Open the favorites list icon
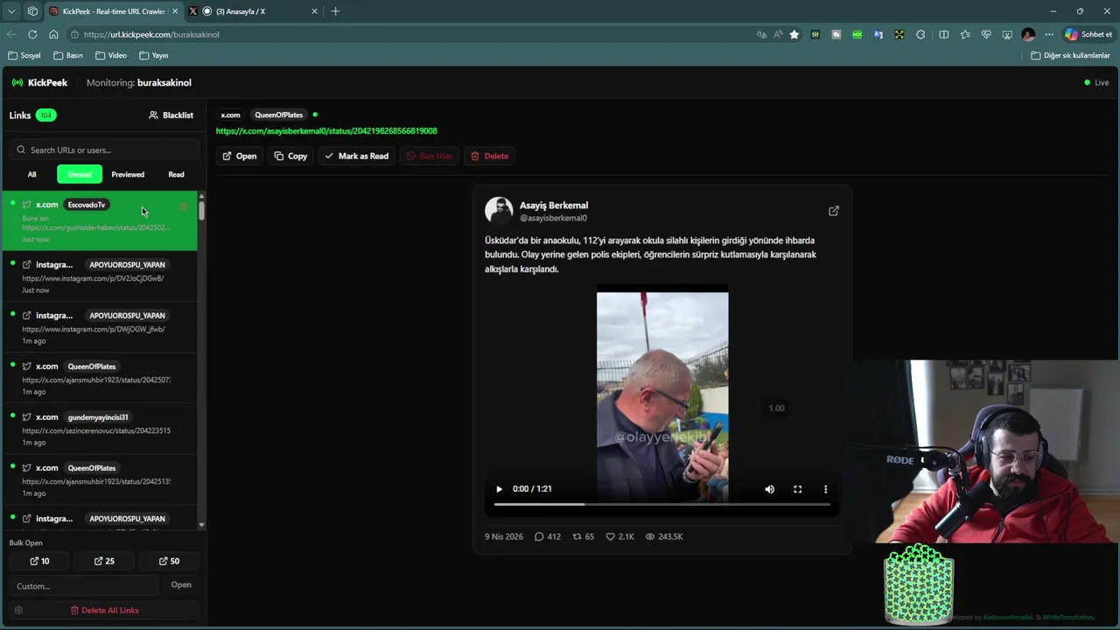The height and width of the screenshot is (630, 1120). [x=964, y=34]
